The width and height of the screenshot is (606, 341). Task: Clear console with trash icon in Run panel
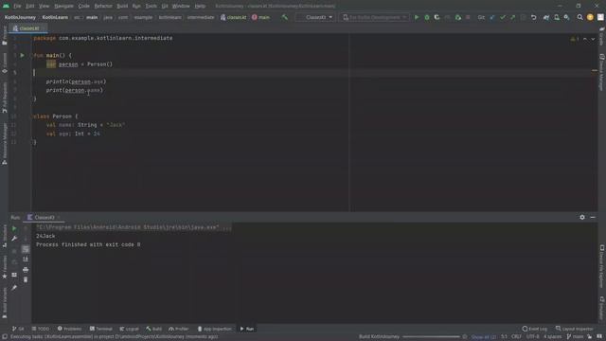[x=26, y=279]
